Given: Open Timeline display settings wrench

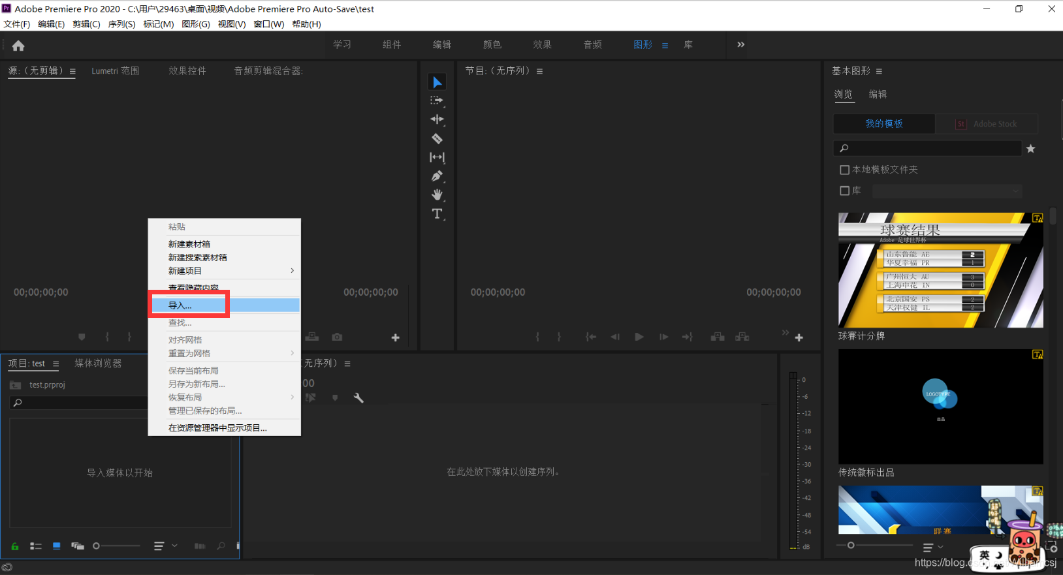Looking at the screenshot, I should 358,397.
